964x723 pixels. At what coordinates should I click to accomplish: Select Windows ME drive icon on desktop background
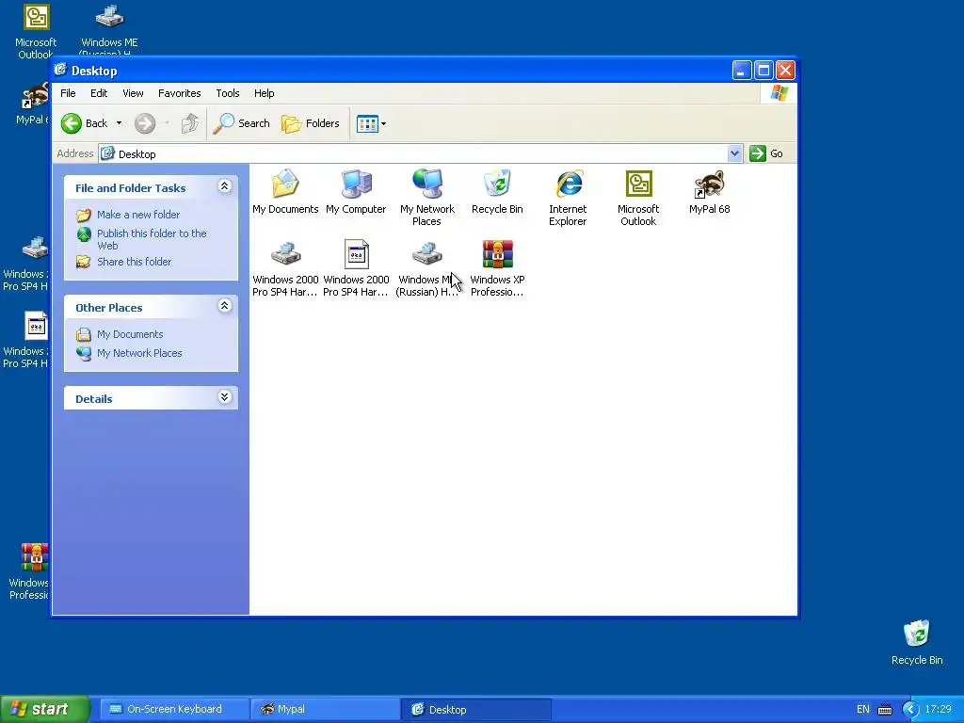coord(109,29)
